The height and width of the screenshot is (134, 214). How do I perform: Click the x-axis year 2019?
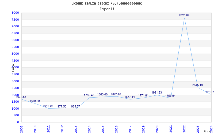144,129
